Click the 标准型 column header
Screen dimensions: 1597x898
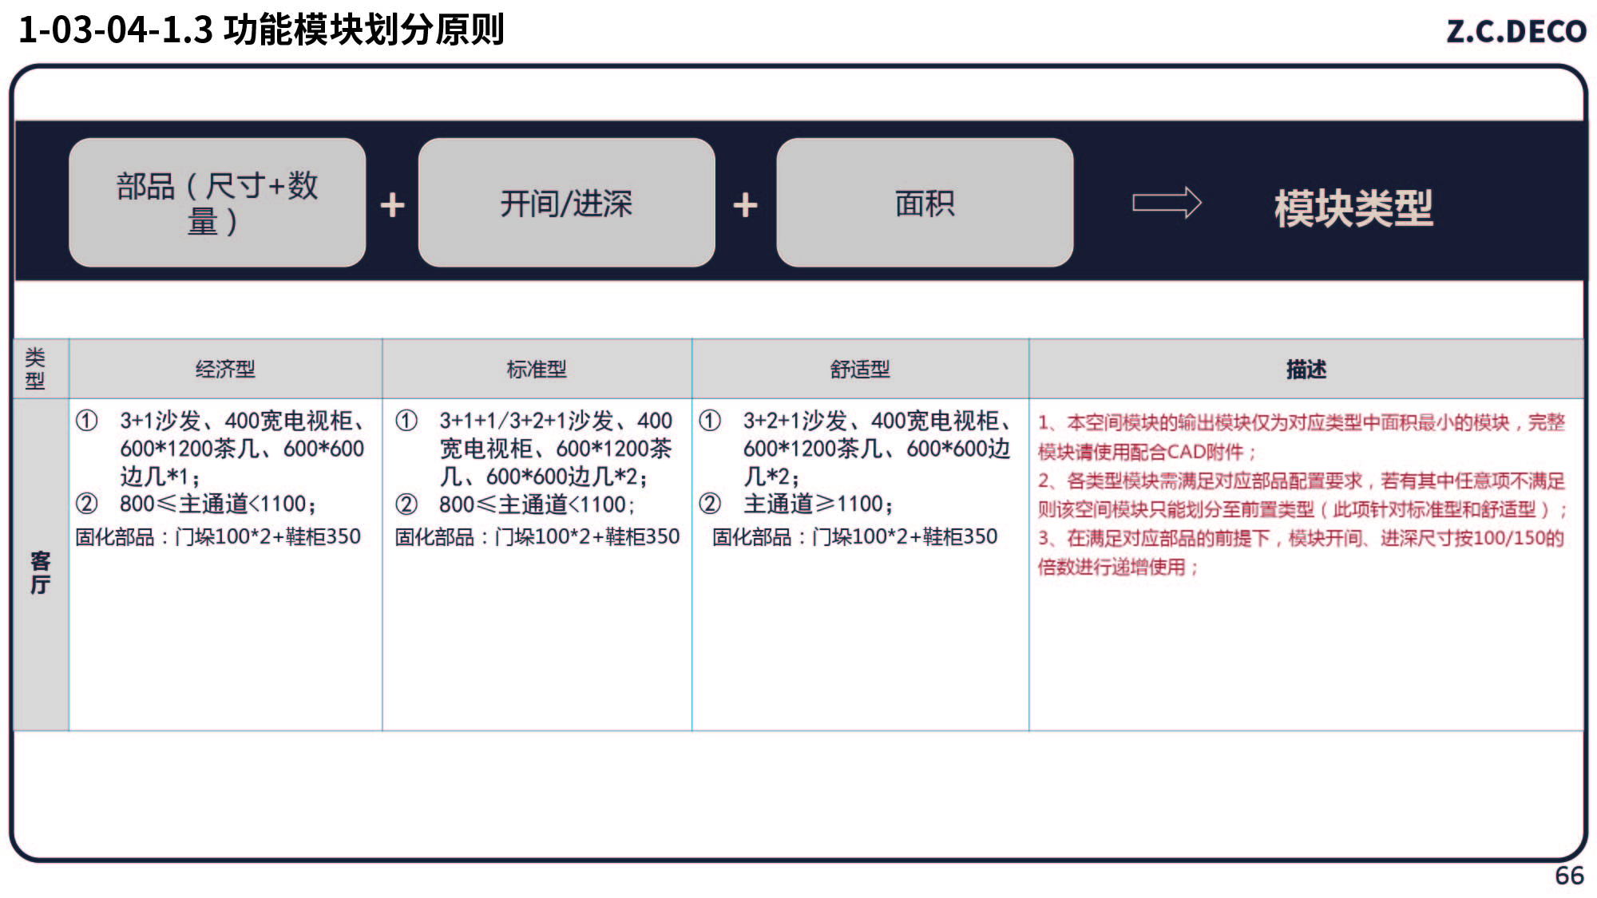click(x=537, y=369)
